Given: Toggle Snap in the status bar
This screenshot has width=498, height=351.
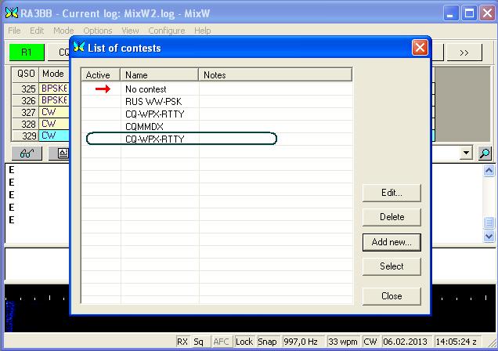Looking at the screenshot, I should coord(268,342).
